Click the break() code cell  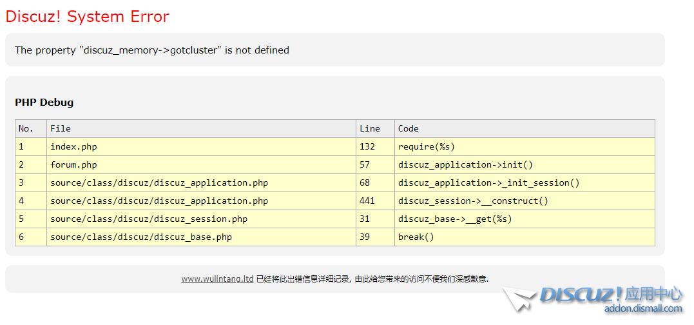416,237
